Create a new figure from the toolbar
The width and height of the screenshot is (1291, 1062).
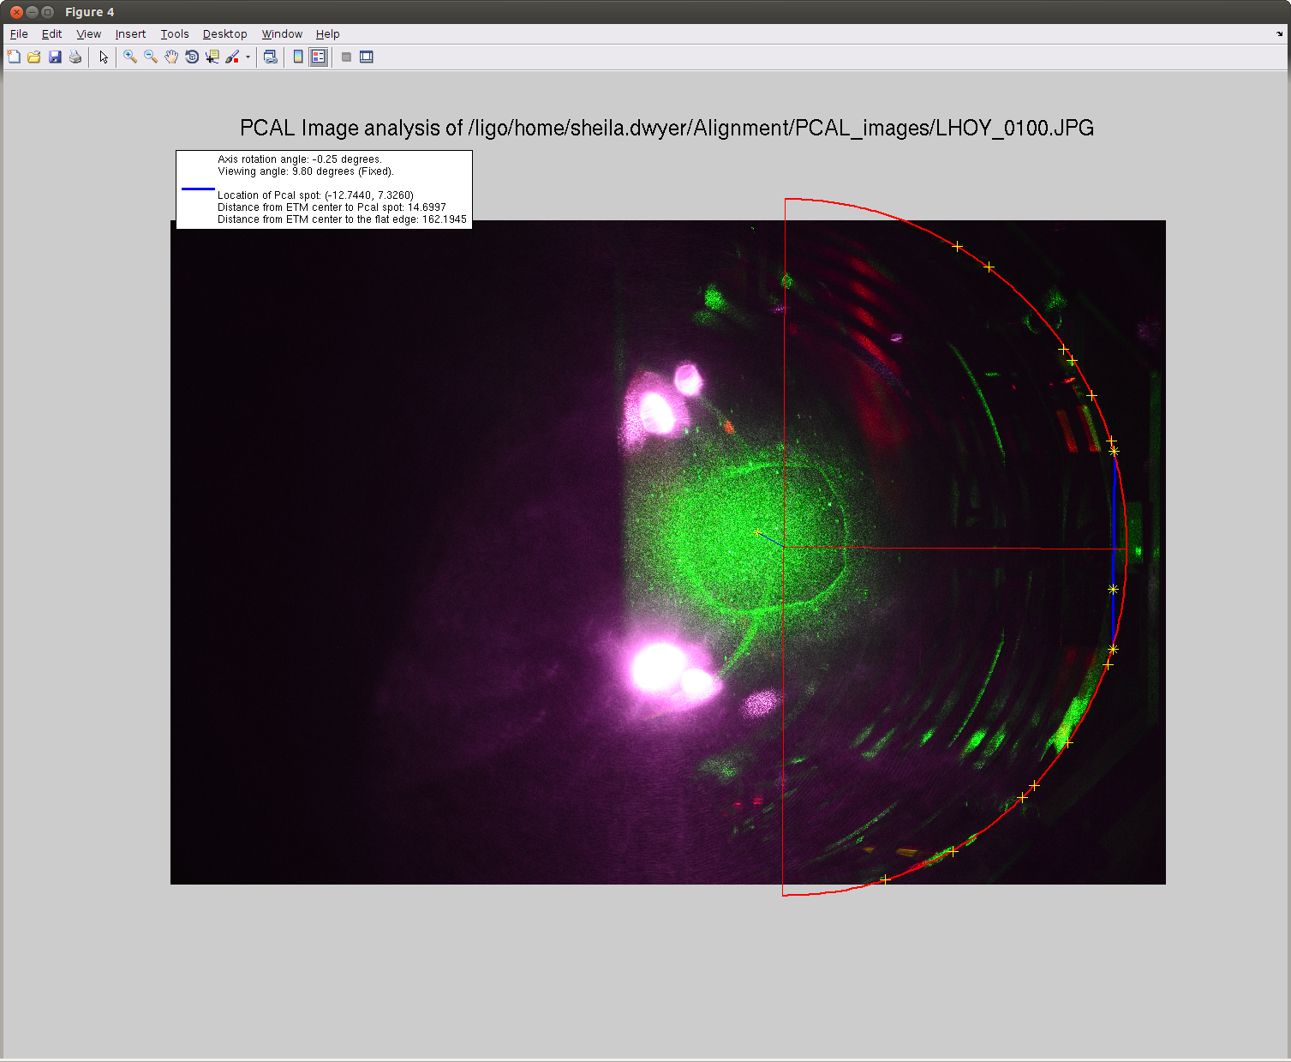[14, 57]
